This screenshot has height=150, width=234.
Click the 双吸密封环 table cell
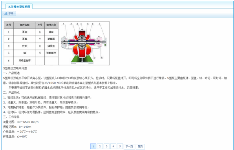pyautogui.click(x=25, y=61)
